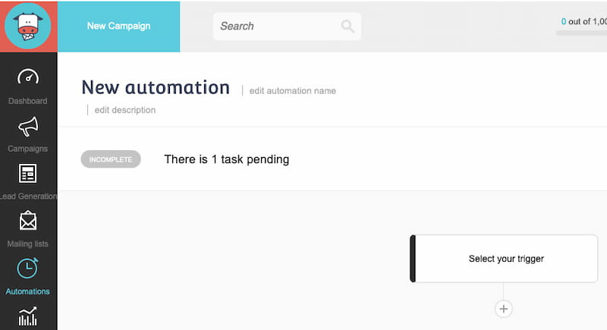Click the INCOMPLETE status badge
The width and height of the screenshot is (607, 330).
[111, 159]
